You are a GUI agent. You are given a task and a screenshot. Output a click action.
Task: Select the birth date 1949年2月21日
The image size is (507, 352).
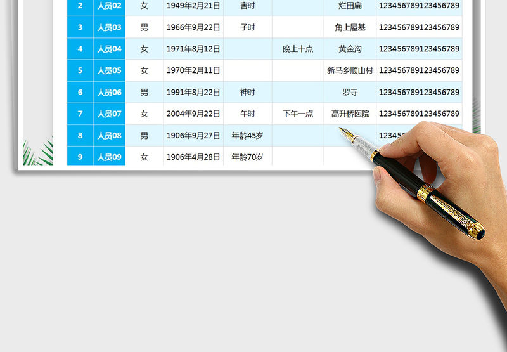pyautogui.click(x=193, y=6)
